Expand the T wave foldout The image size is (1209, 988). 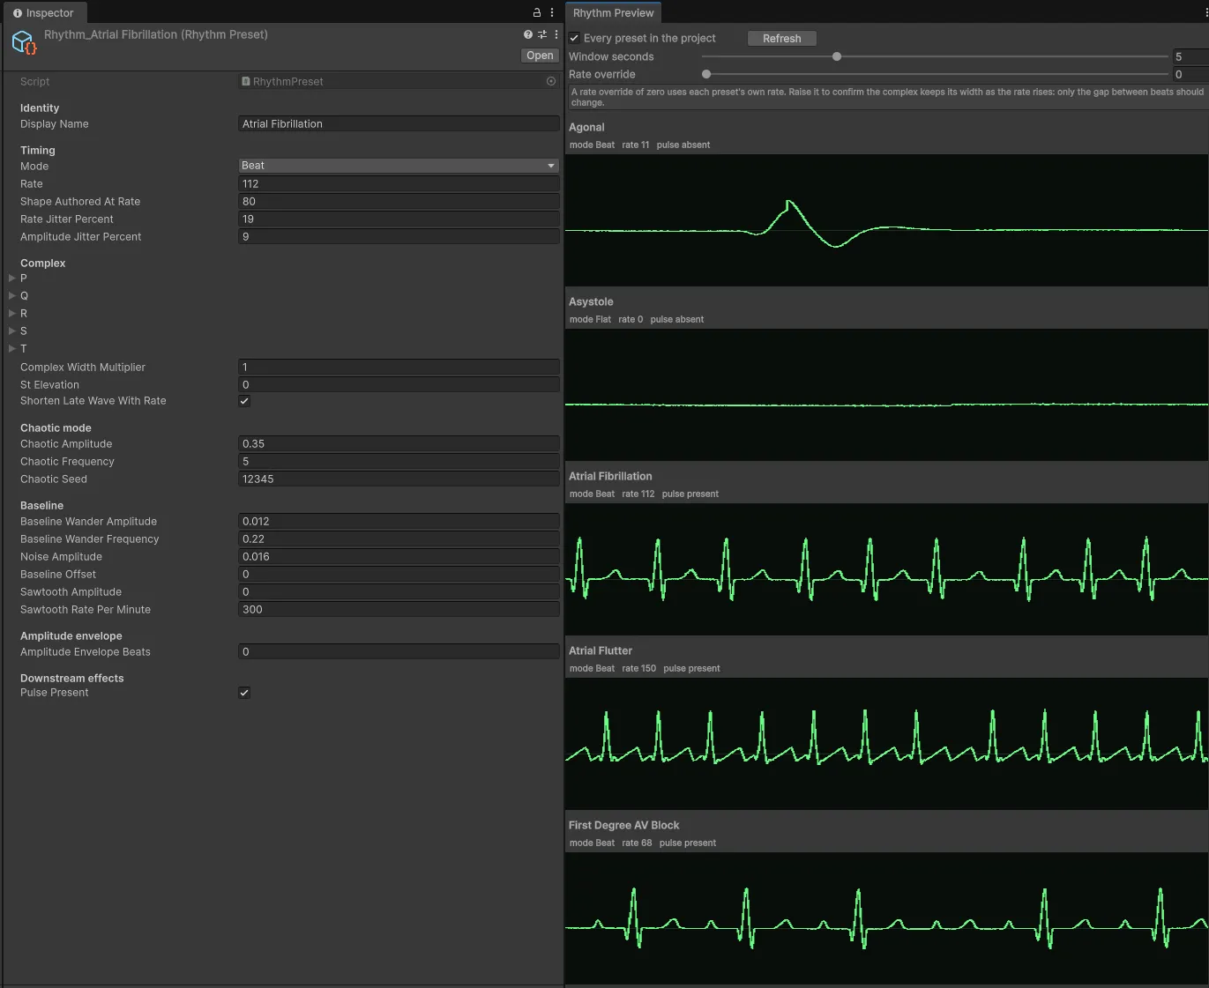tap(12, 349)
